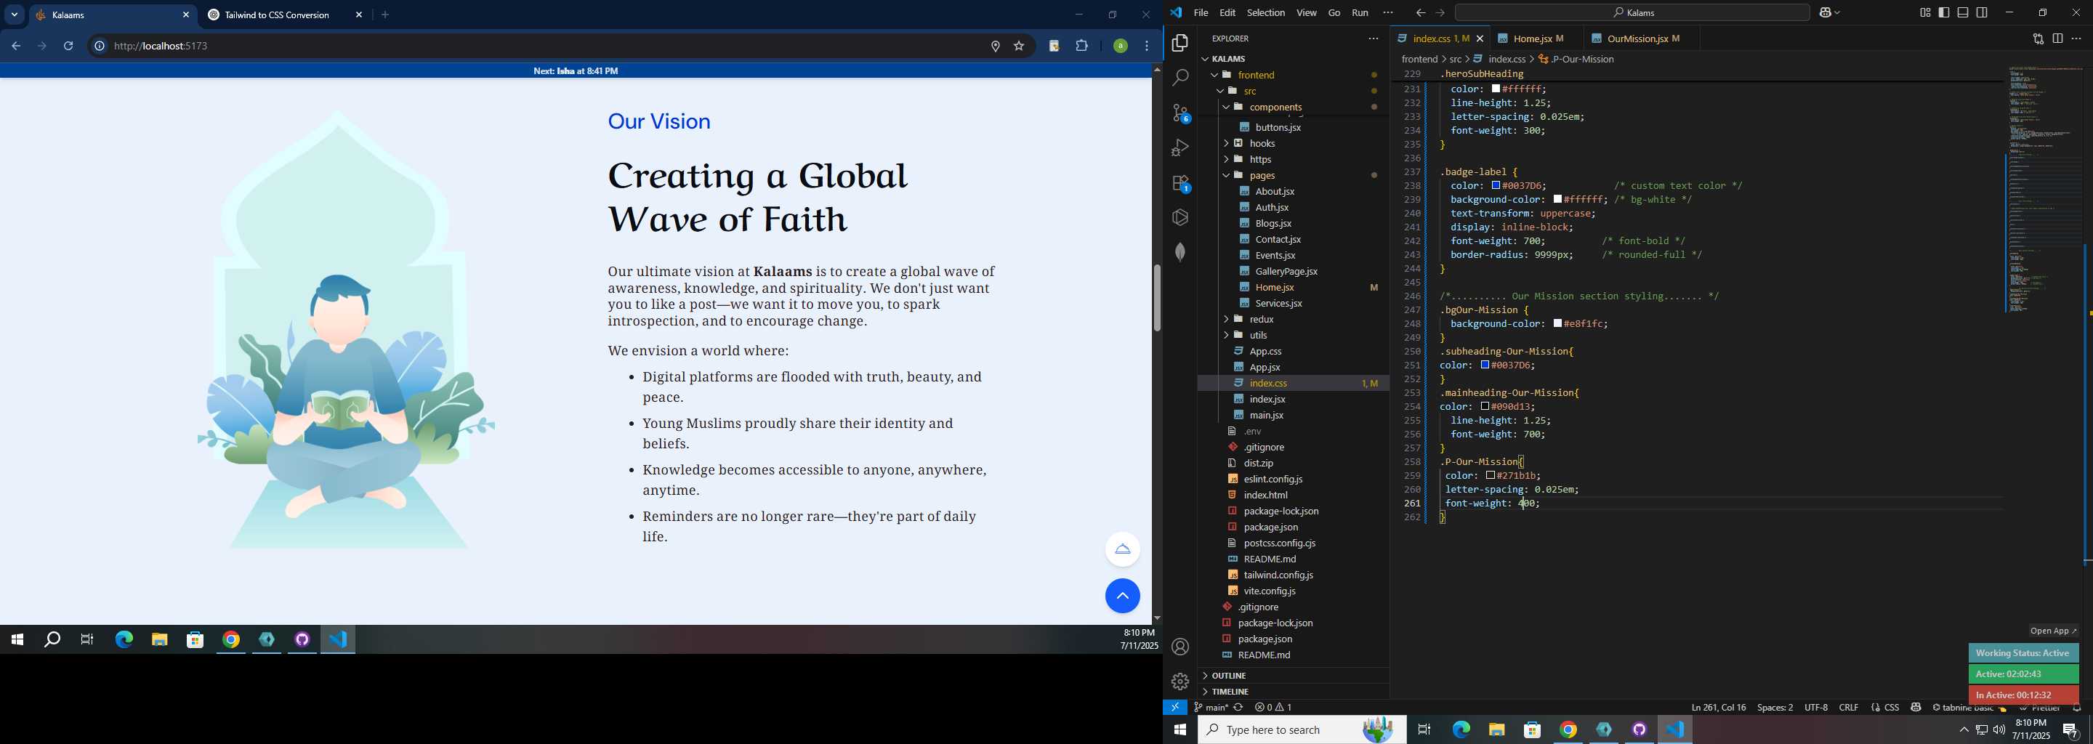Open the Accounts icon in the activity bar
Viewport: 2093px width, 744px height.
[x=1179, y=647]
